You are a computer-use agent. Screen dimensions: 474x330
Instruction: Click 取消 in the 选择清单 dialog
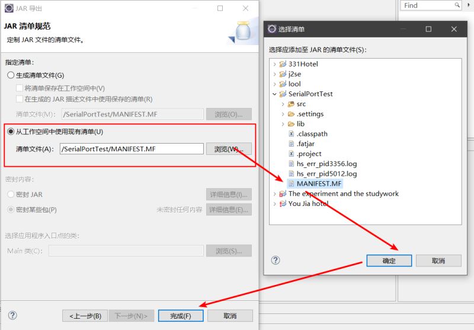(x=438, y=261)
